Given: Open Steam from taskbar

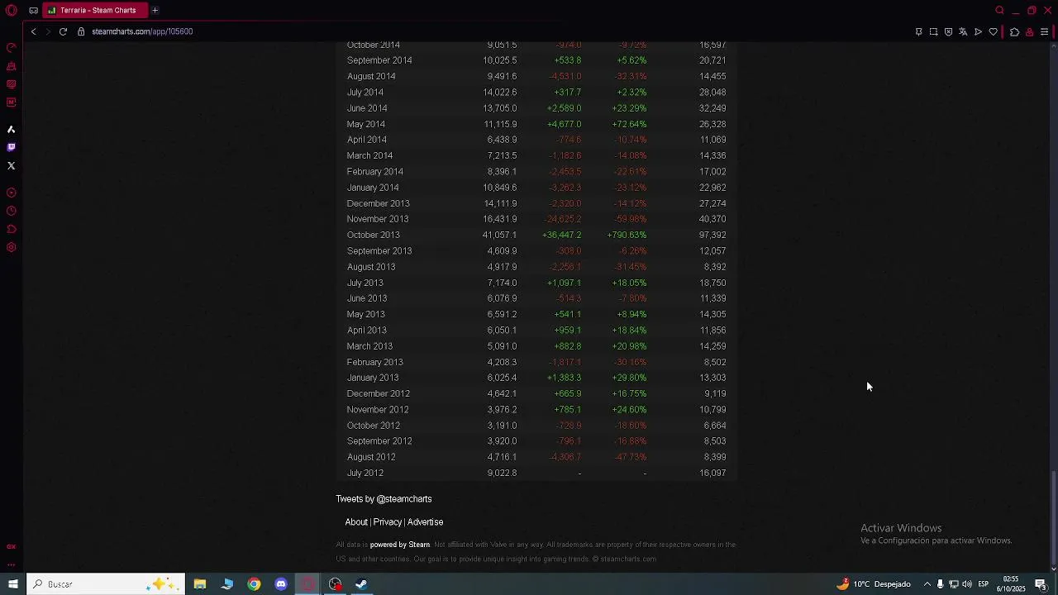Looking at the screenshot, I should [361, 584].
